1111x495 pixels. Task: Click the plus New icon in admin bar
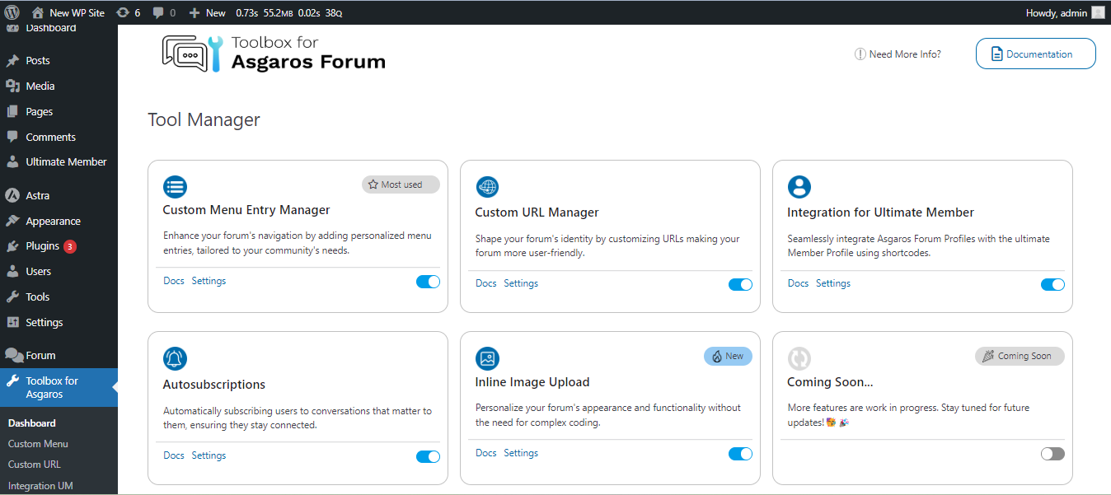click(x=195, y=13)
